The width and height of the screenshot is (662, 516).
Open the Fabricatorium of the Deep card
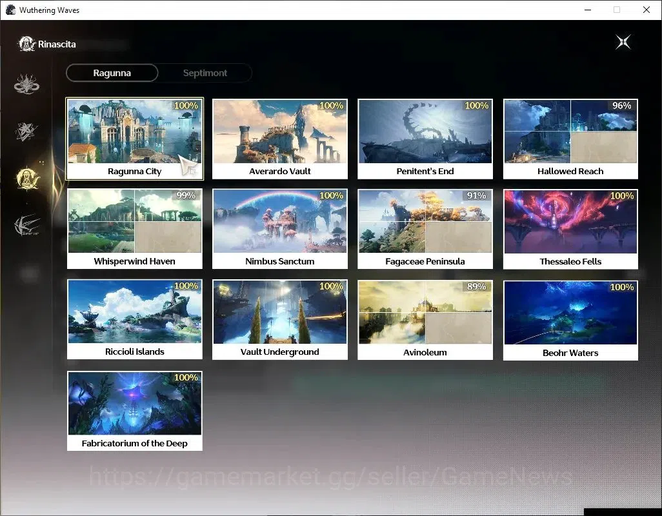135,410
